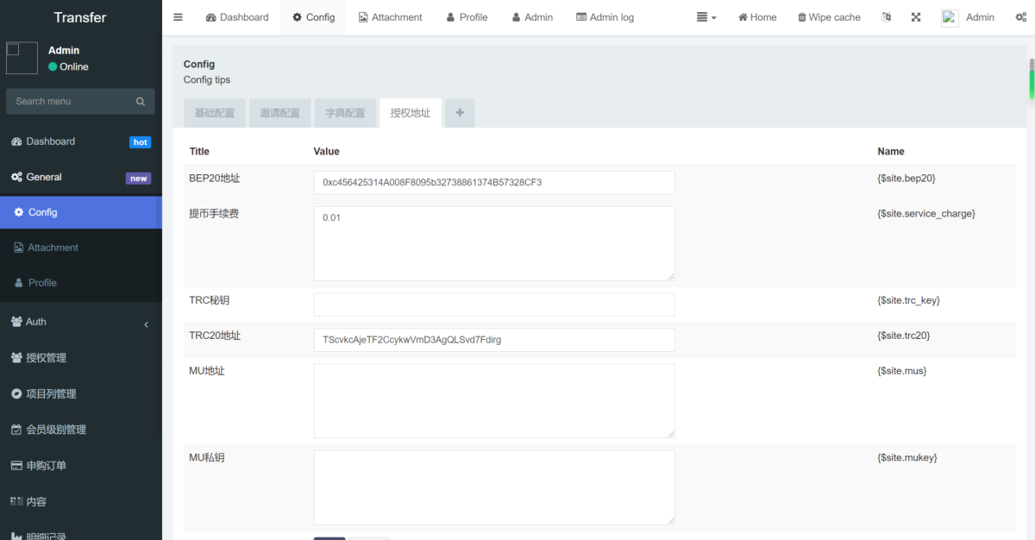Open 申购订单 in the sidebar
This screenshot has width=1035, height=540.
point(81,466)
